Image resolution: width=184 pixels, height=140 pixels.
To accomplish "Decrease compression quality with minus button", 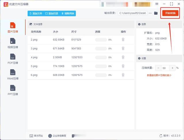I will click(x=158, y=68).
